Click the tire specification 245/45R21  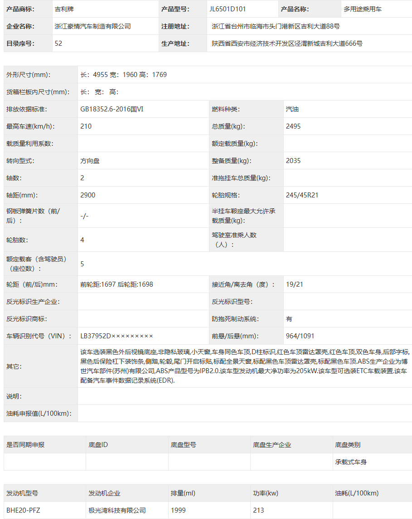(x=302, y=195)
